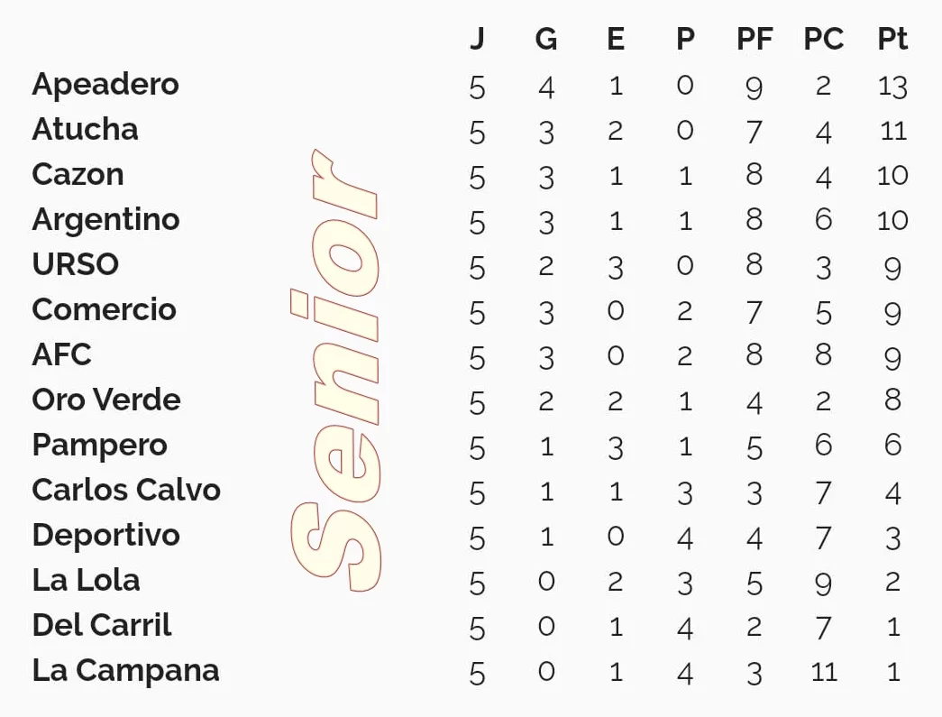Screen dimensions: 942x717
Task: Click the vertical Senior category label
Action: (335, 370)
